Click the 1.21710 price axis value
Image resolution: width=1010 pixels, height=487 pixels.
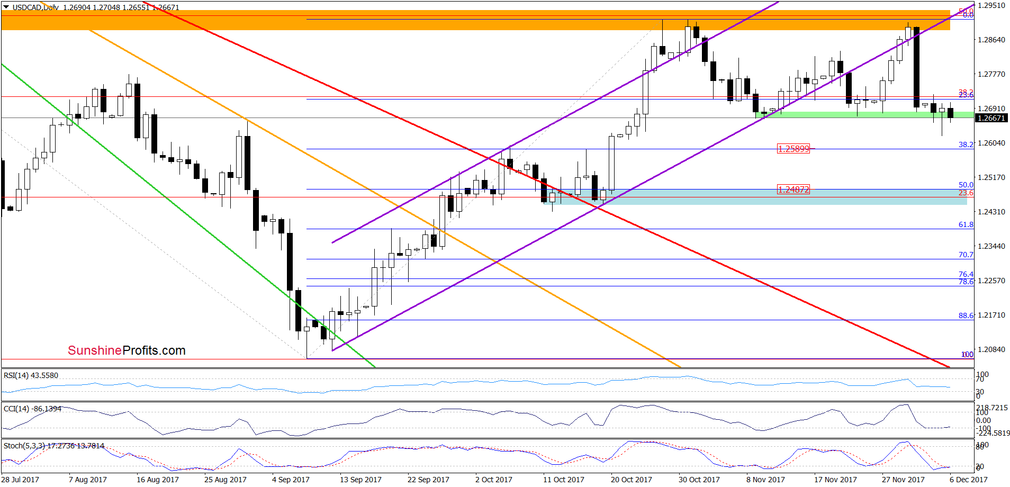991,315
